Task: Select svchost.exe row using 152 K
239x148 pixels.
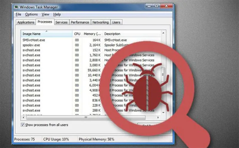Action: coord(91,50)
